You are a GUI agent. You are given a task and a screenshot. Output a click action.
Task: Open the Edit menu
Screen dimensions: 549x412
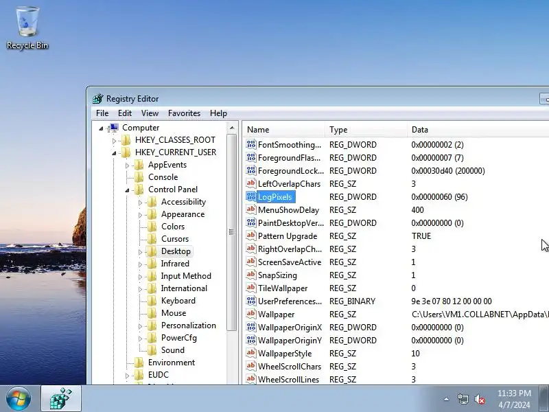[x=125, y=113]
